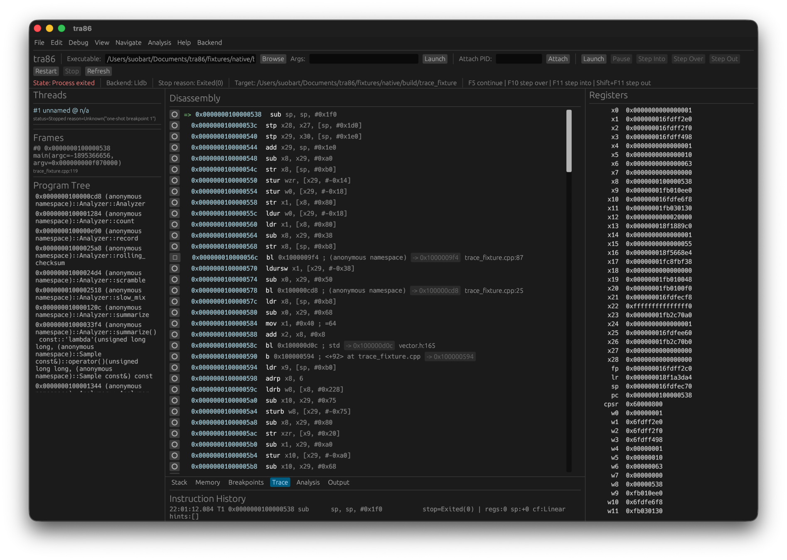Toggle breakpoint marker on the 0x10000056c bl instruction

[x=175, y=258]
